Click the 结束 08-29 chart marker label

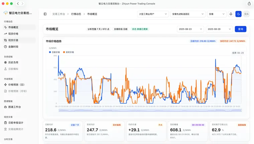pos(238,53)
